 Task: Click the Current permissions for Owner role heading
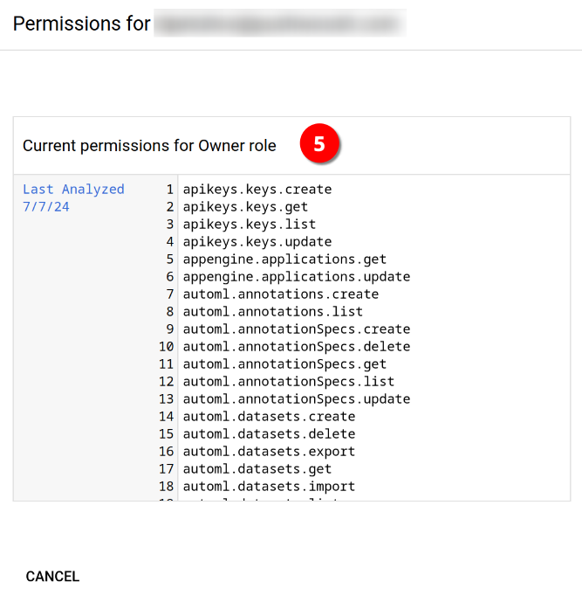[x=149, y=146]
